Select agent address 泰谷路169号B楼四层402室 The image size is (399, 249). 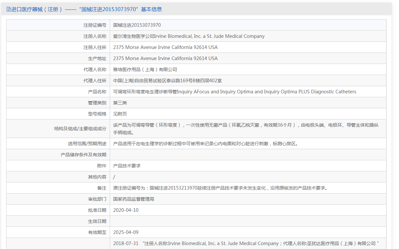click(x=167, y=81)
